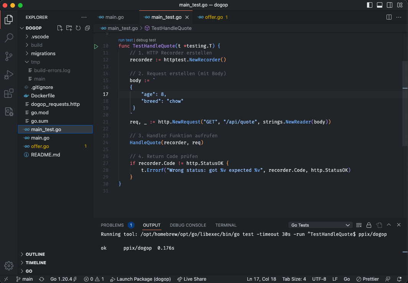Click the 'run test' code lens link
The image size is (408, 283).
125,40
